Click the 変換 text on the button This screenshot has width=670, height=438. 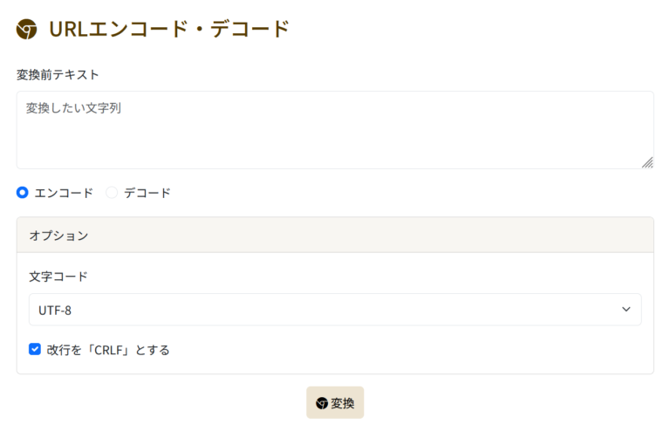342,403
